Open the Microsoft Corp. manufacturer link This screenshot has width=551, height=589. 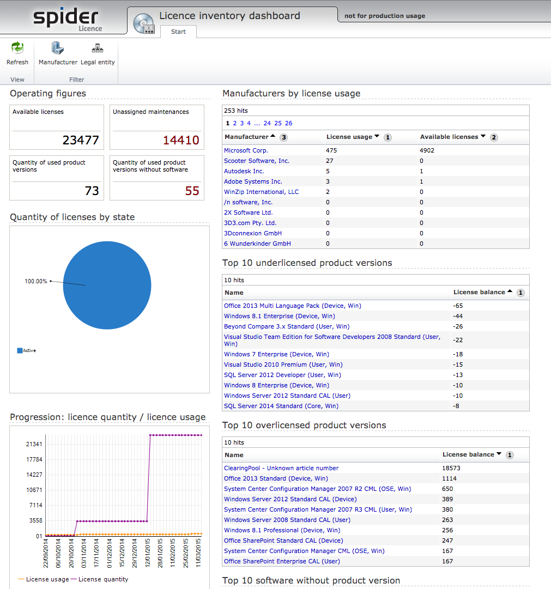(x=246, y=150)
